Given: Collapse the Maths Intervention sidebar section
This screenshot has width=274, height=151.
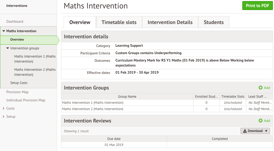Looking at the screenshot, I should [x=3, y=31].
